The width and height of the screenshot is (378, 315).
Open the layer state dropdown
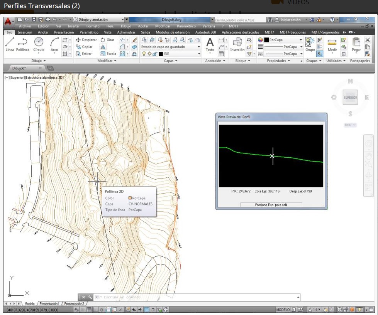point(170,47)
